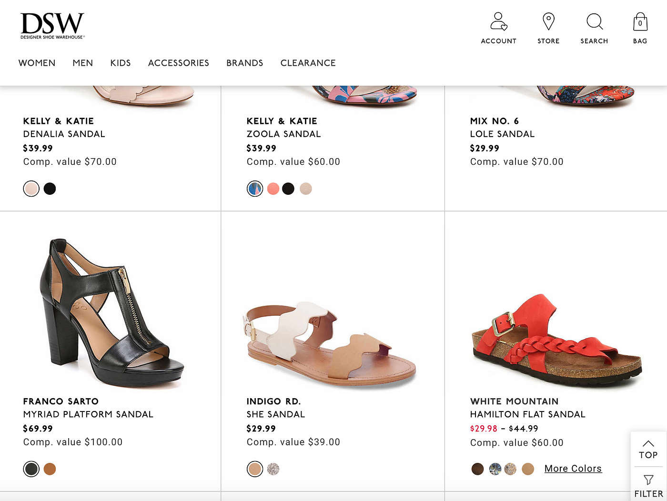
Task: Select the black swatch for Denalia Sandal
Action: pyautogui.click(x=50, y=189)
